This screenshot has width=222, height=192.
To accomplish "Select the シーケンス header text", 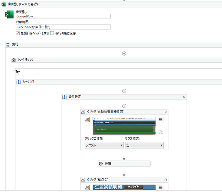I will 28,82.
